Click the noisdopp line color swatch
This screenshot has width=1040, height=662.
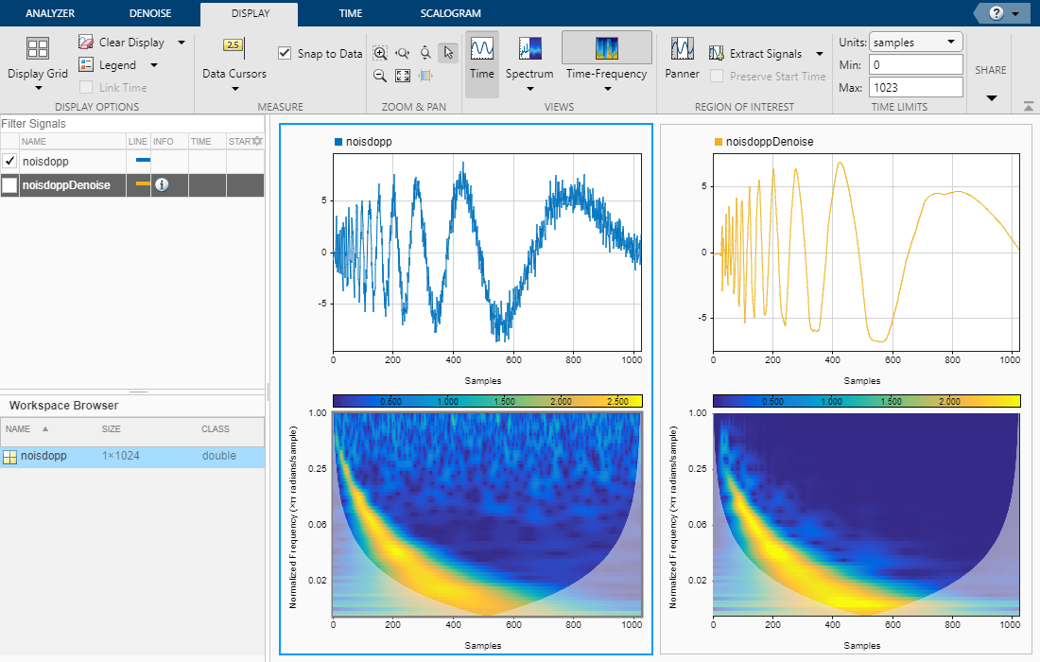tap(143, 161)
